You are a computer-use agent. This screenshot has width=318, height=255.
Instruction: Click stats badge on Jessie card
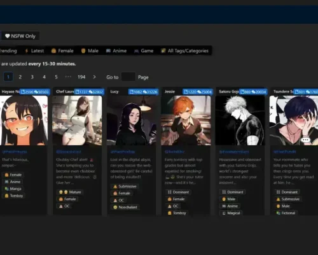coord(198,92)
